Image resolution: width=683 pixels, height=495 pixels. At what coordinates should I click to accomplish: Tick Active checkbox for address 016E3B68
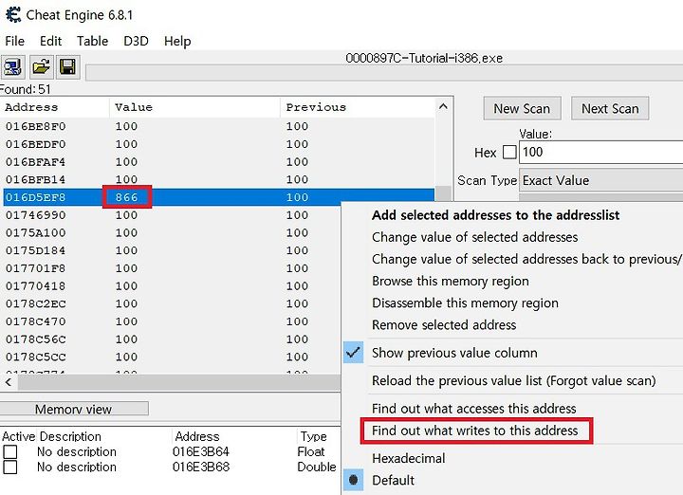(x=10, y=467)
